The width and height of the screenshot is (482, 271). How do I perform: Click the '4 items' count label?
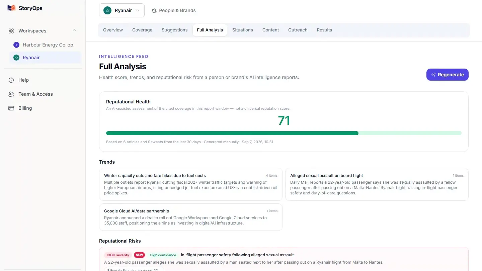click(271, 176)
